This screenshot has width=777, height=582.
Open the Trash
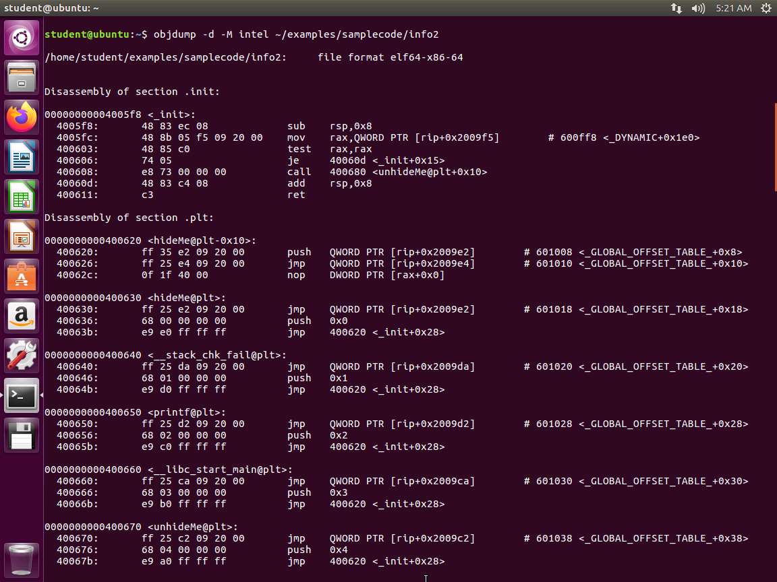[x=22, y=558]
